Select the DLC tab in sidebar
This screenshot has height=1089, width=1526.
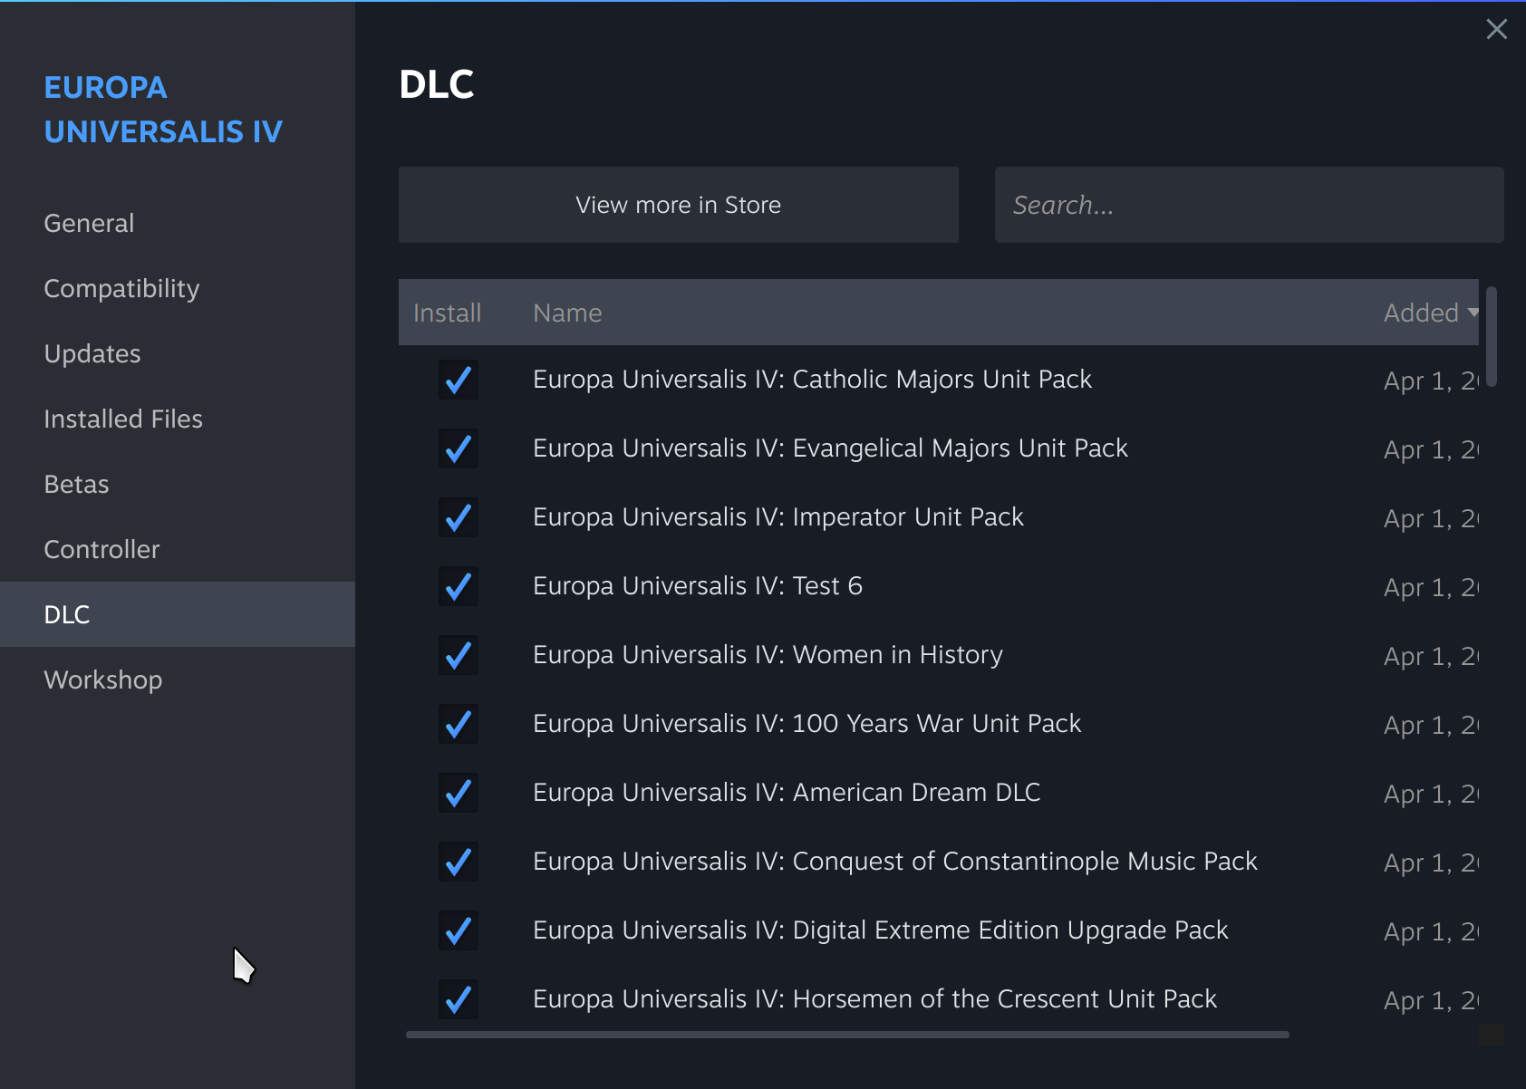pos(178,614)
